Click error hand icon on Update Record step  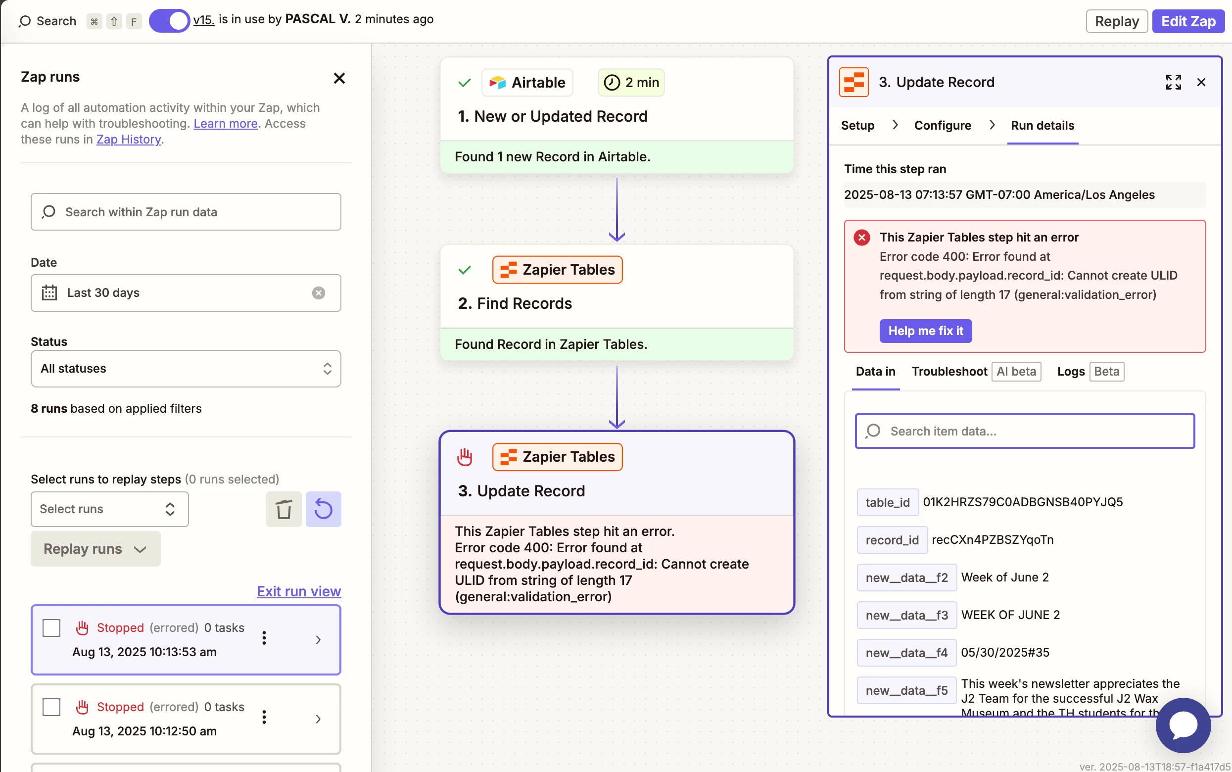[465, 457]
